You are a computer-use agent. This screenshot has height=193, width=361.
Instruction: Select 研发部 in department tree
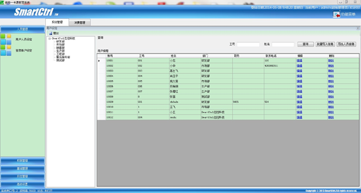(60, 41)
